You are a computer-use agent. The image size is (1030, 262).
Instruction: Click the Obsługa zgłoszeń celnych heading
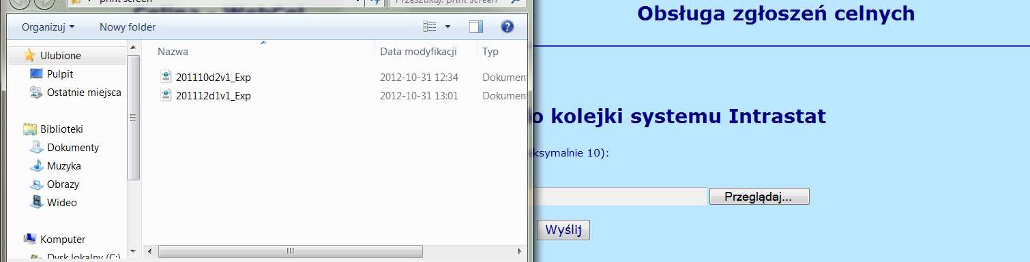776,13
